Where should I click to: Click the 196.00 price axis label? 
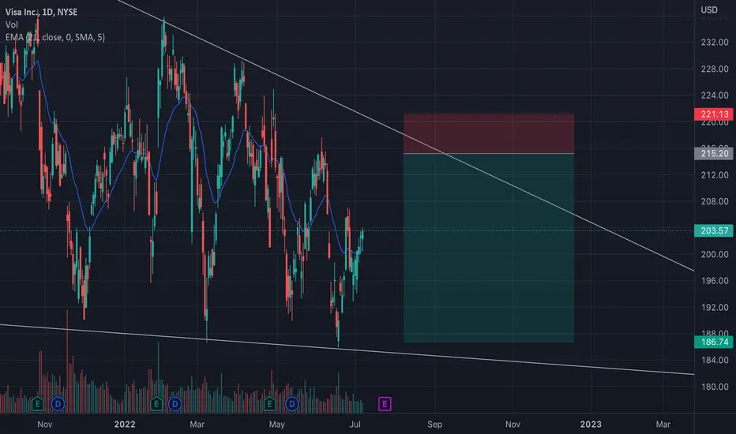(x=715, y=281)
